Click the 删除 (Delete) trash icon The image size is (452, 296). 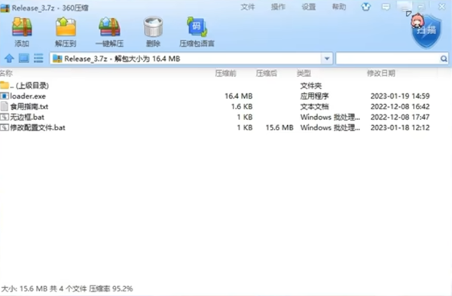(x=153, y=27)
